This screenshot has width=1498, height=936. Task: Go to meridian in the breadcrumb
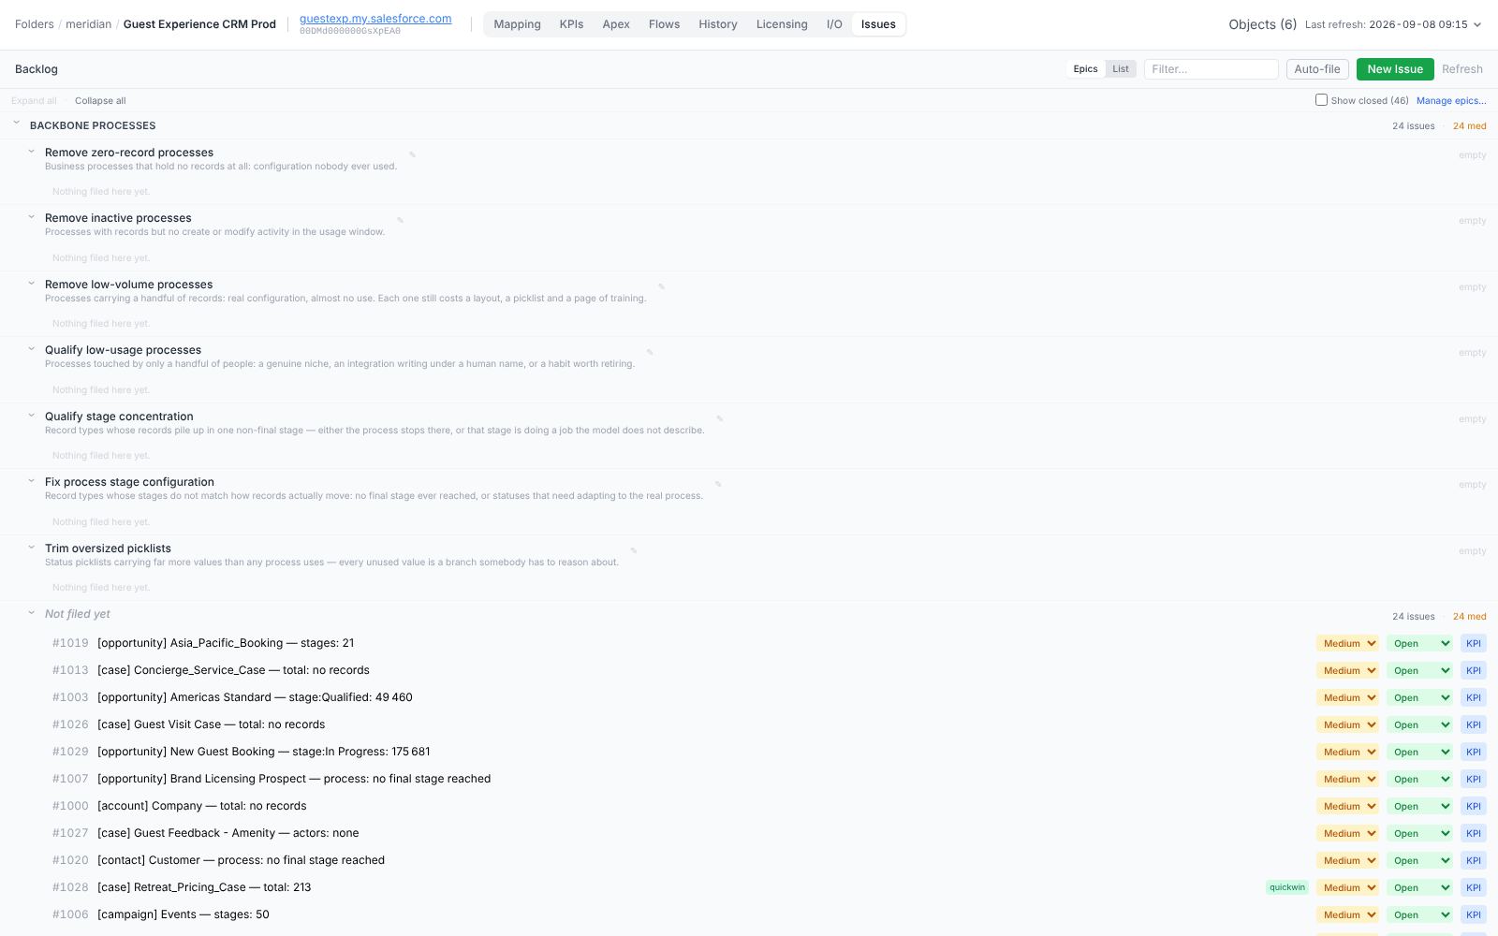(x=88, y=24)
